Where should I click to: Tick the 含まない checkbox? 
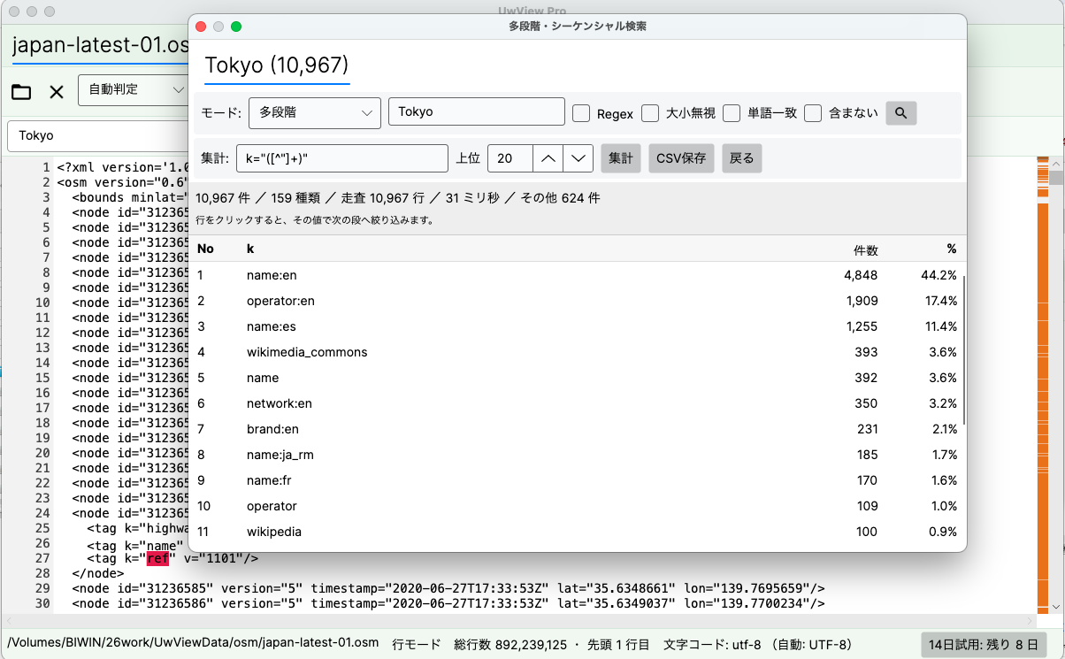(813, 113)
